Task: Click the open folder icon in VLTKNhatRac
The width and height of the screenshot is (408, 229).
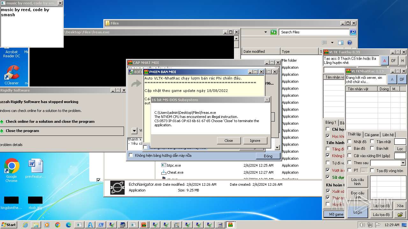Action: click(400, 215)
